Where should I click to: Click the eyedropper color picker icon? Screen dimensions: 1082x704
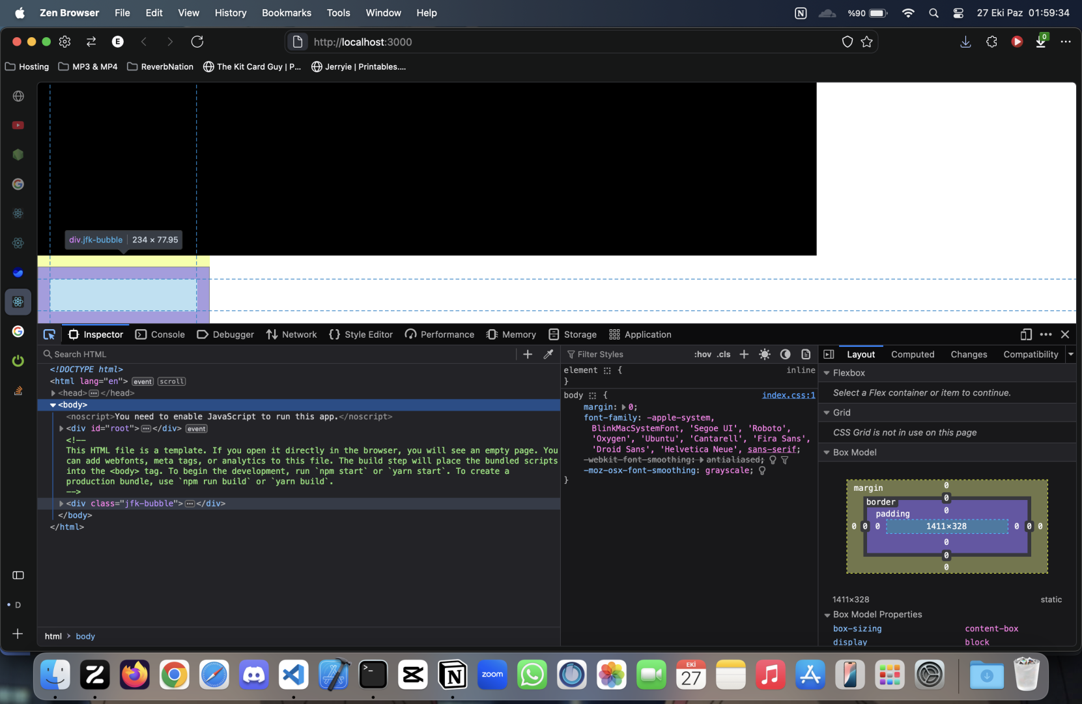[548, 354]
